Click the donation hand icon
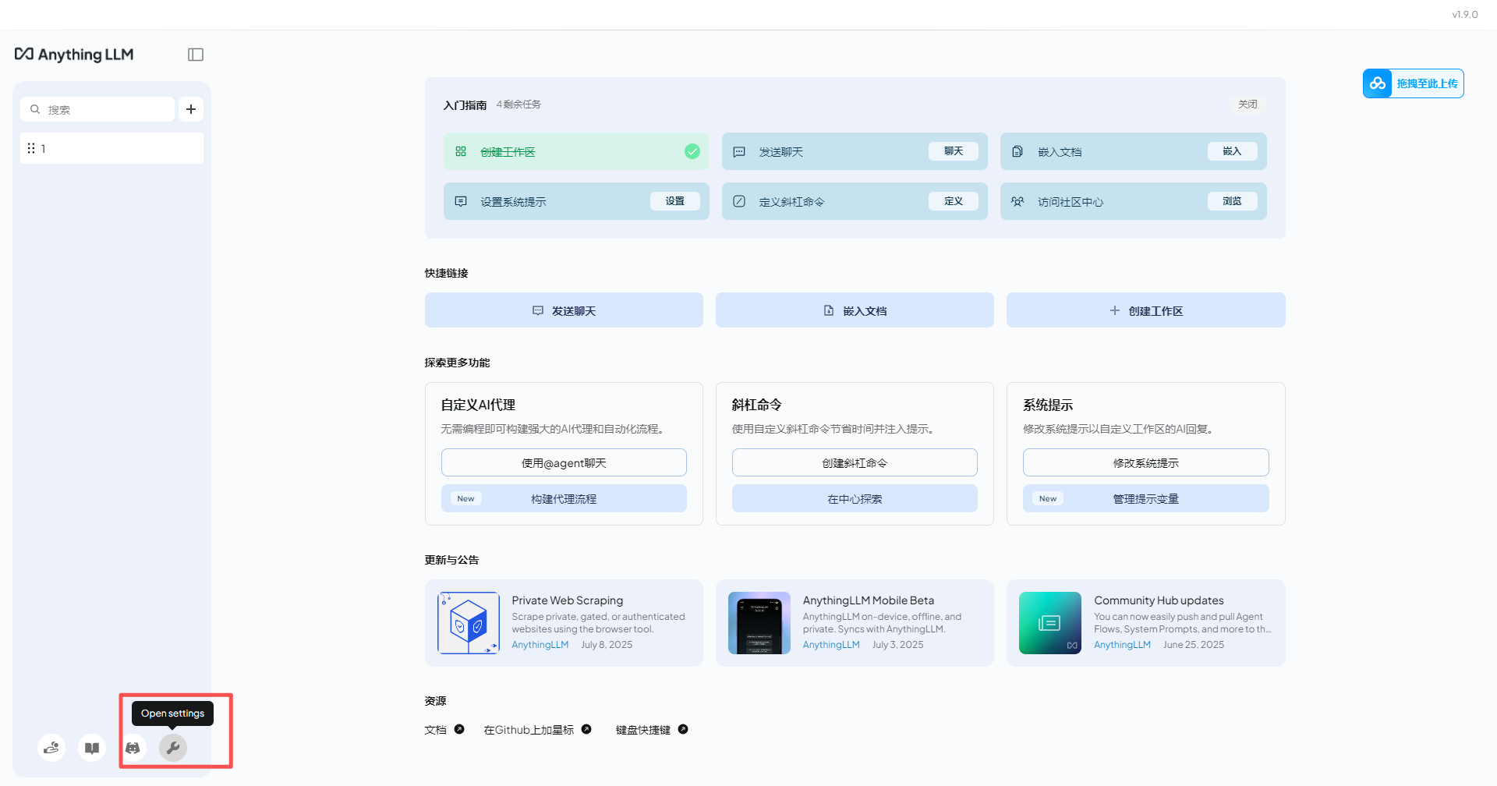Screen dimensions: 1497x786 click(x=51, y=747)
